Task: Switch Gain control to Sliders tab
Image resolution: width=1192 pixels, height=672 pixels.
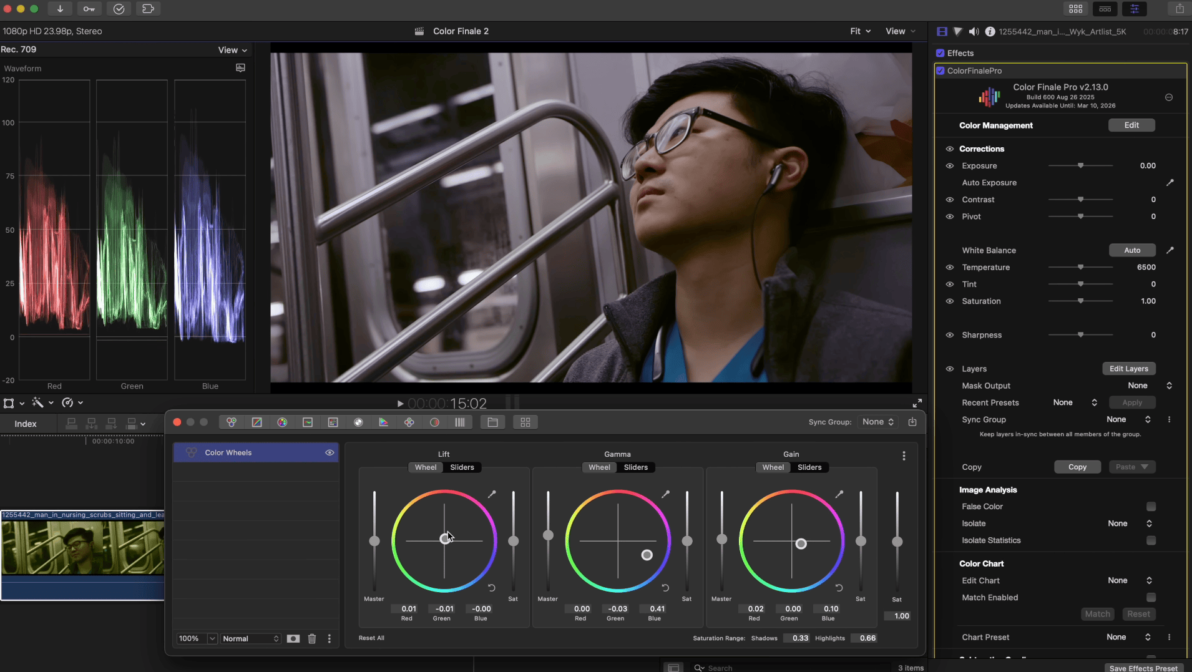Action: (809, 467)
